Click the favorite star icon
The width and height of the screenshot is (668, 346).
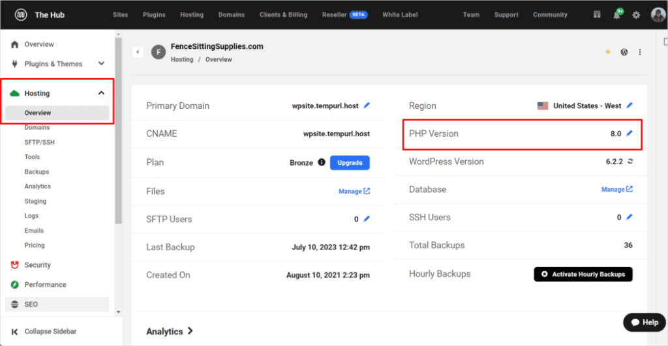coord(608,52)
